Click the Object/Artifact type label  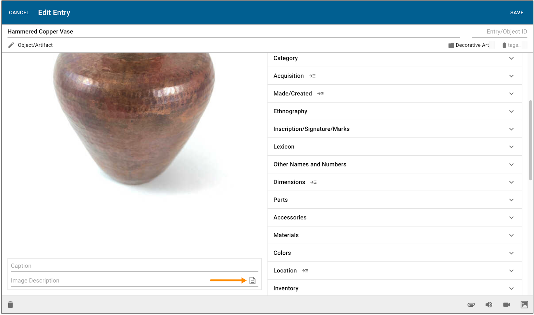35,45
